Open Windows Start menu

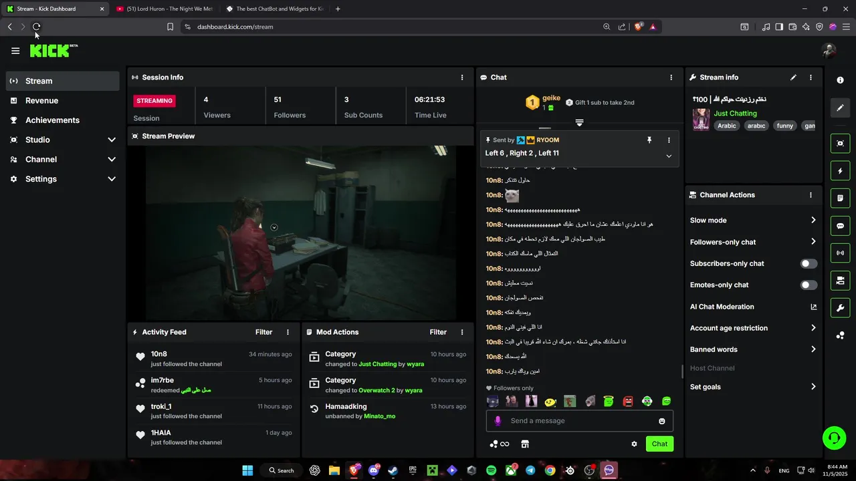247,470
